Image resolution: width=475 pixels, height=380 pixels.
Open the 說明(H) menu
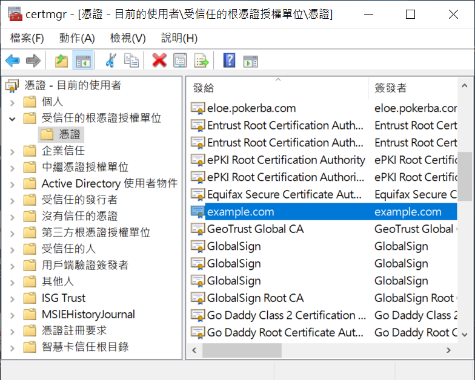pos(179,38)
